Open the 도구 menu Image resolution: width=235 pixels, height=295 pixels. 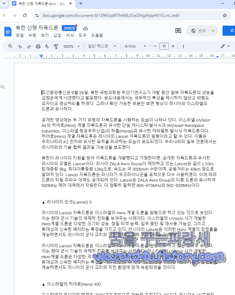pyautogui.click(x=83, y=35)
